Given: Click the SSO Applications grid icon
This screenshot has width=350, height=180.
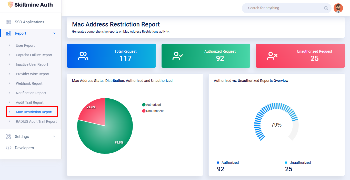Looking at the screenshot, I should pos(8,22).
